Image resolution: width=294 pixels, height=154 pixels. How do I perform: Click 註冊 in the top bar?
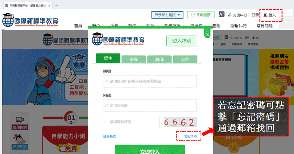tap(255, 15)
